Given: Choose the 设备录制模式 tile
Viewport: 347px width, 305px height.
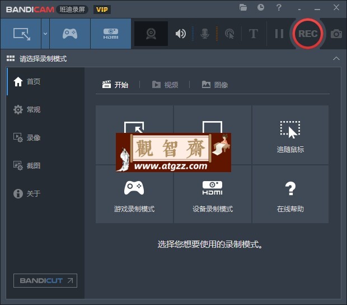Looking at the screenshot, I should coord(213,195).
